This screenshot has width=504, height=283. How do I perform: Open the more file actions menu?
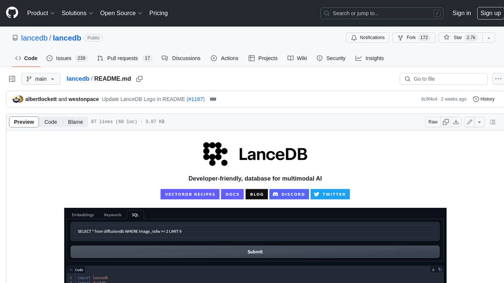498,79
